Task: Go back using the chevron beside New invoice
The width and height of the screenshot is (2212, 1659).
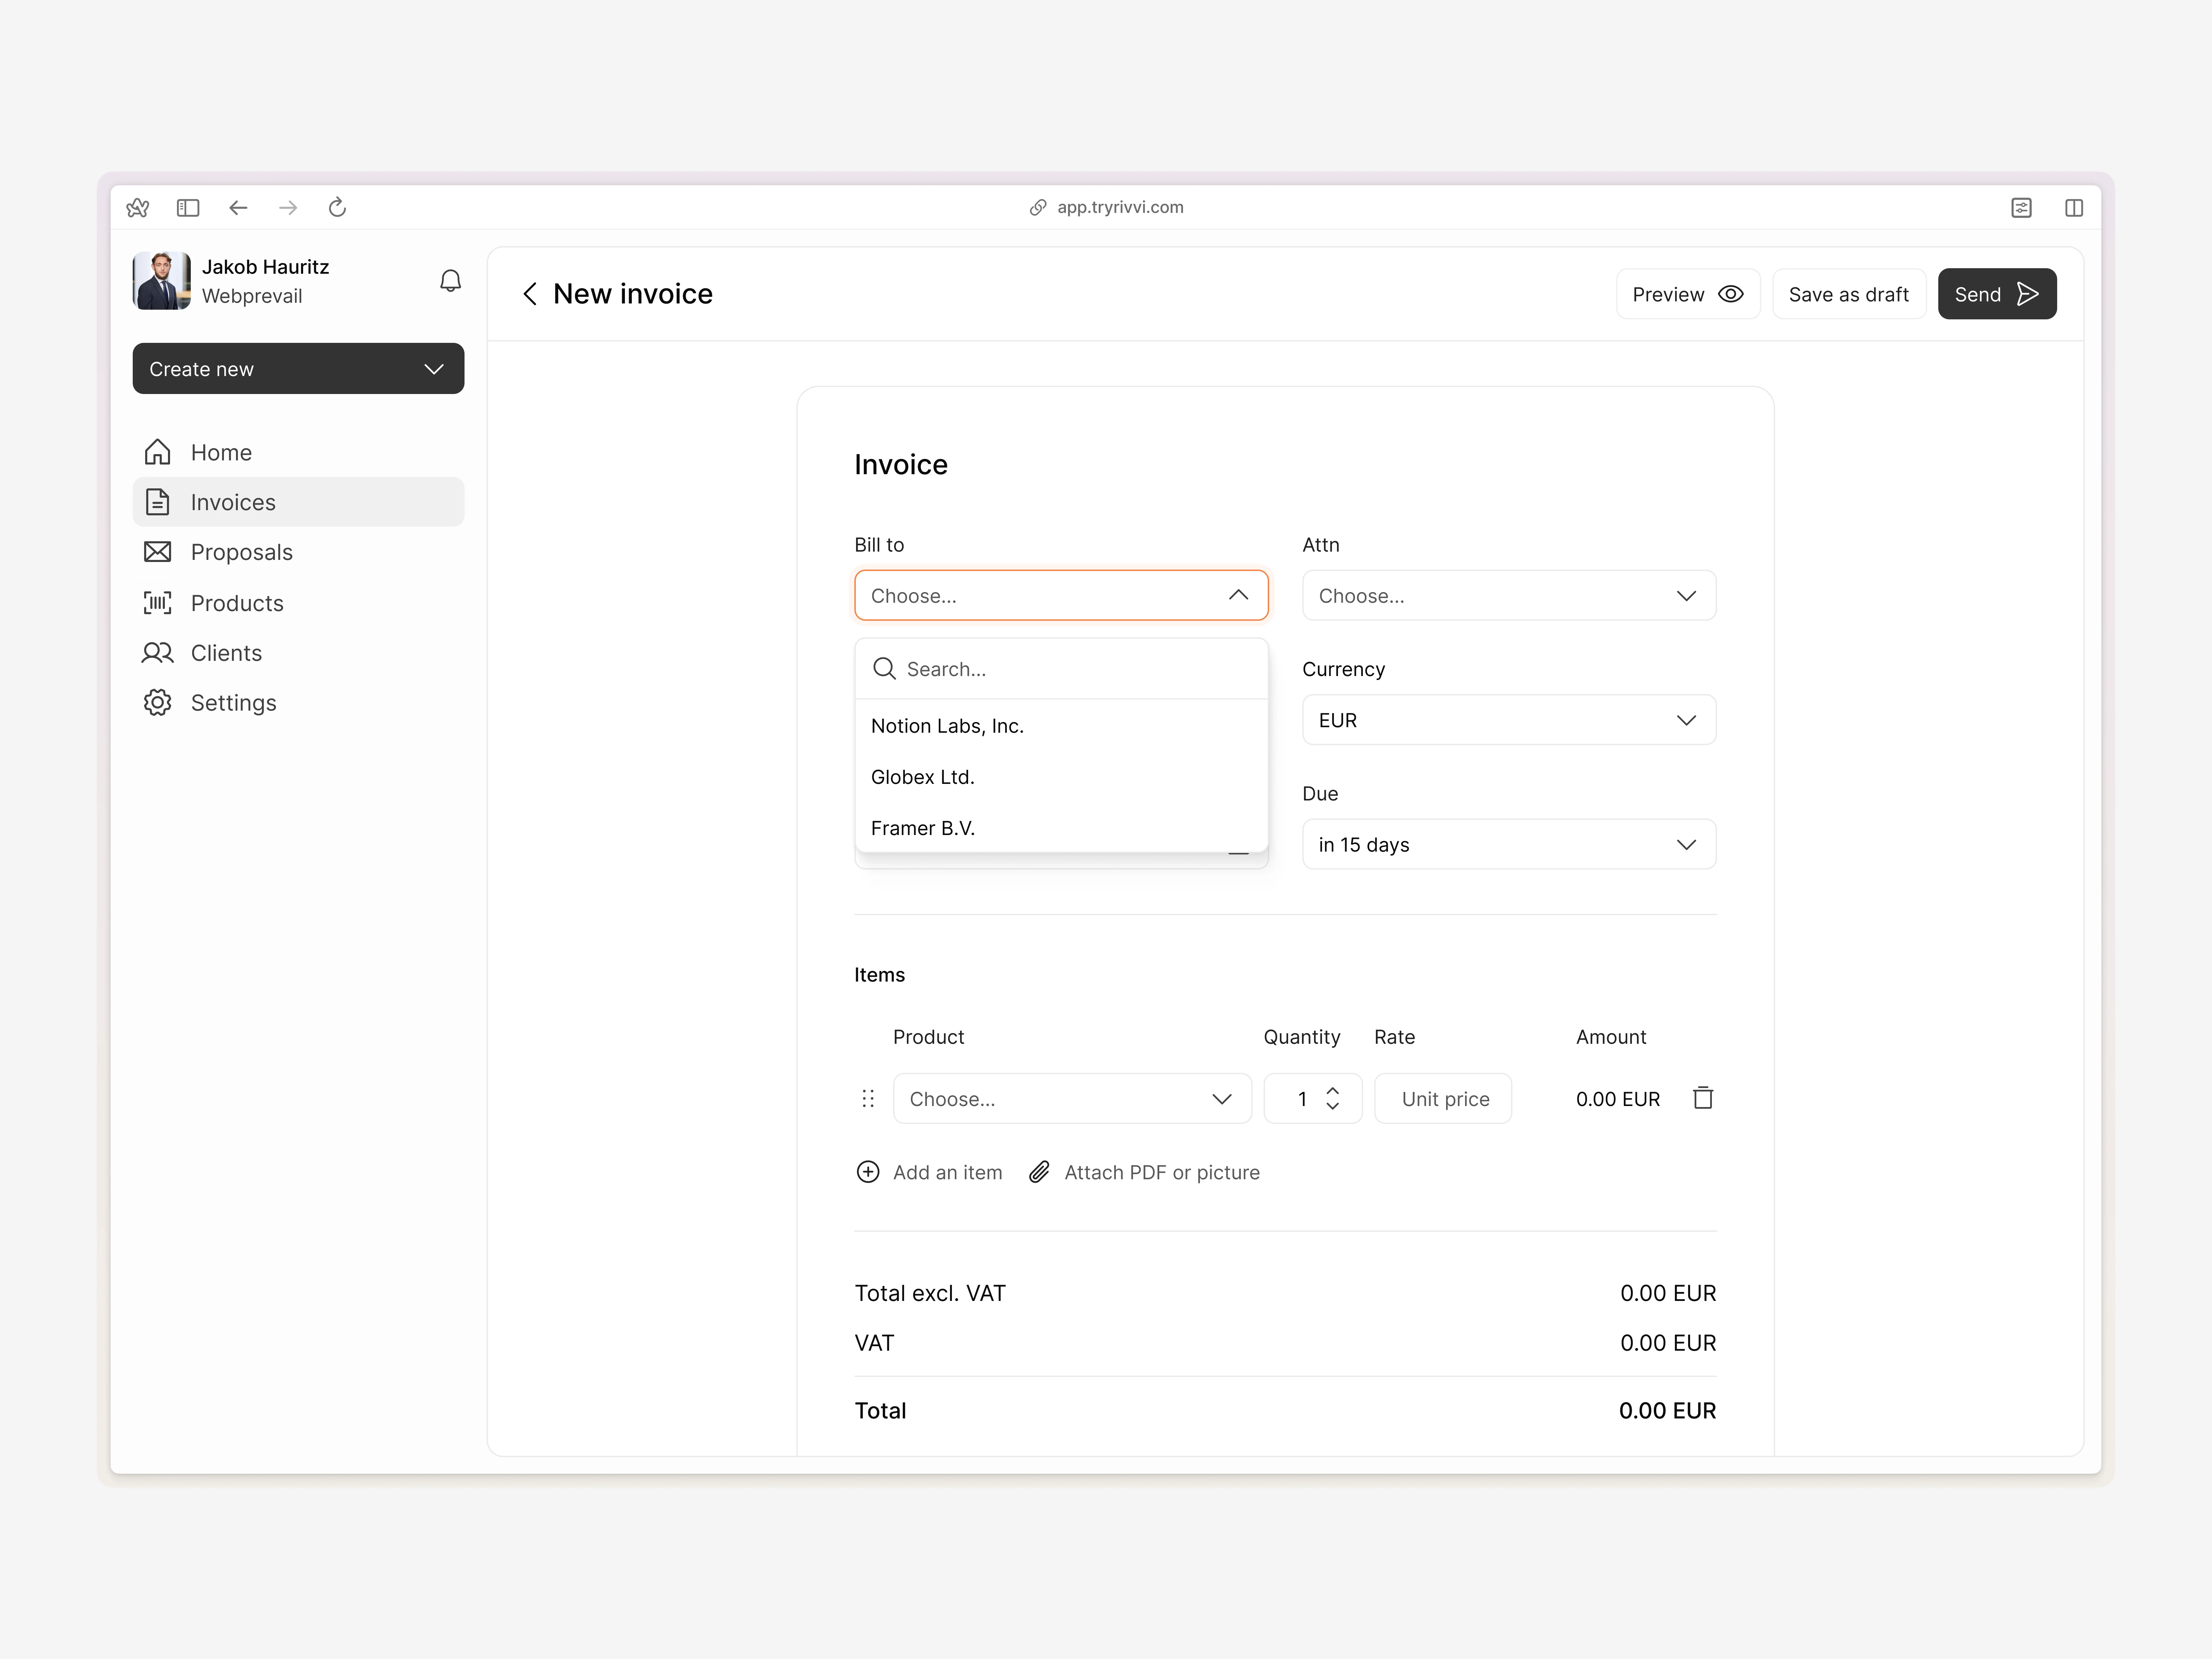Action: tap(530, 294)
